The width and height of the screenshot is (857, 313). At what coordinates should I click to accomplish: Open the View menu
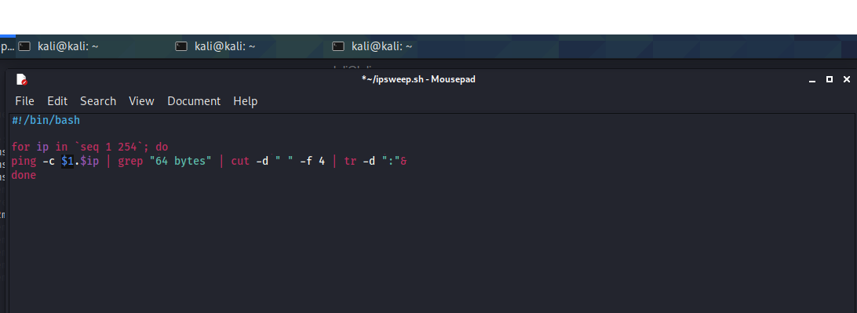141,101
